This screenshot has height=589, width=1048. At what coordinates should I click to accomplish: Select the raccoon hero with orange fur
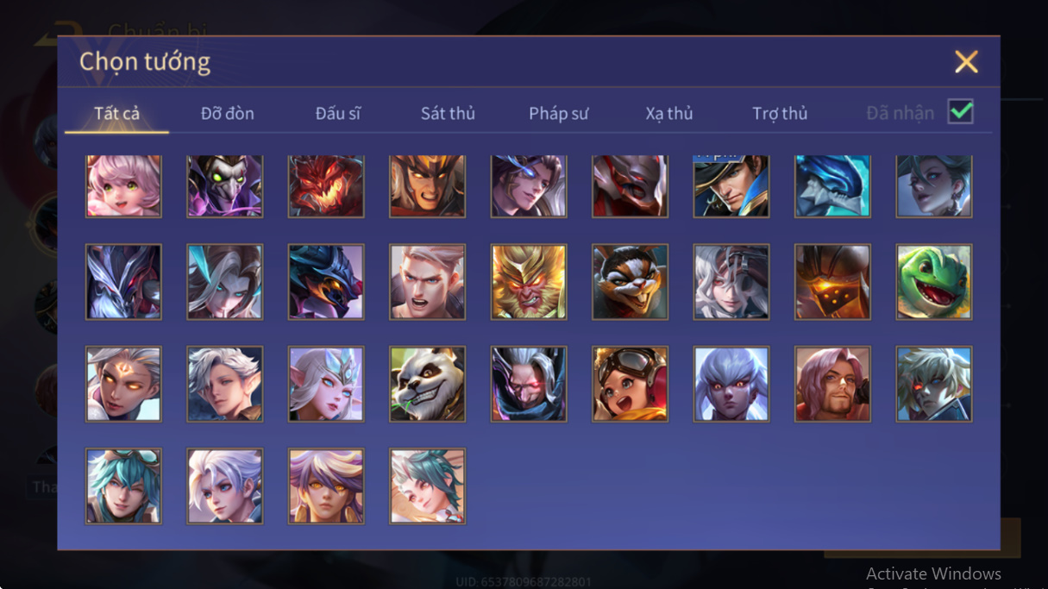click(x=630, y=282)
